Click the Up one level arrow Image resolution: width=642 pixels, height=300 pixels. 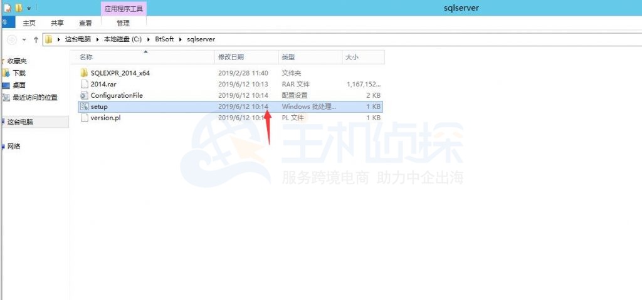point(35,39)
